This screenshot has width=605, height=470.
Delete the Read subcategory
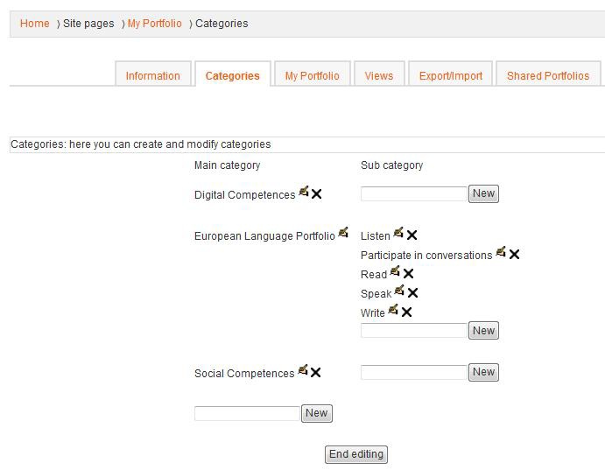(x=408, y=273)
